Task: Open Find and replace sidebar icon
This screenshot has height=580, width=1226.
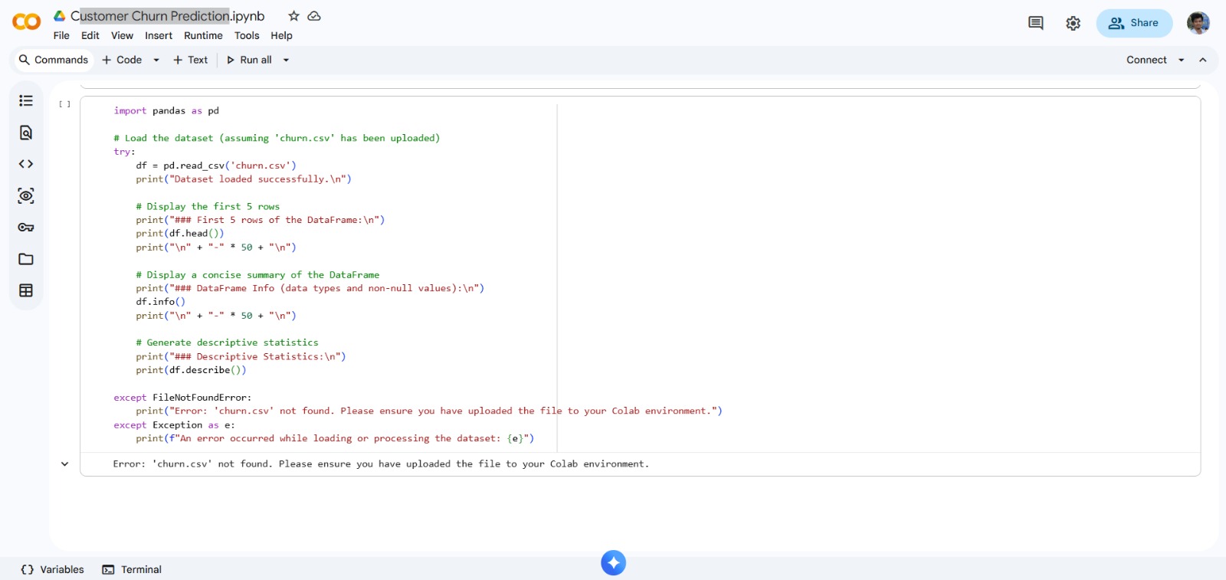Action: (26, 133)
